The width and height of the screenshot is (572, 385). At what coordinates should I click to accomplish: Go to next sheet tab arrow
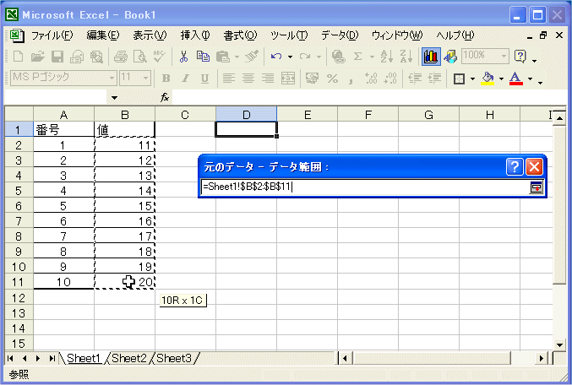(38, 358)
